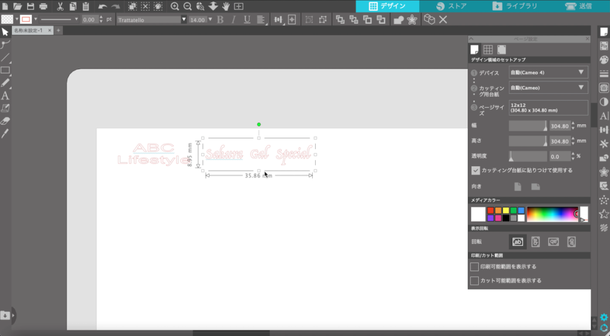Select the Eraser tool

(5, 121)
